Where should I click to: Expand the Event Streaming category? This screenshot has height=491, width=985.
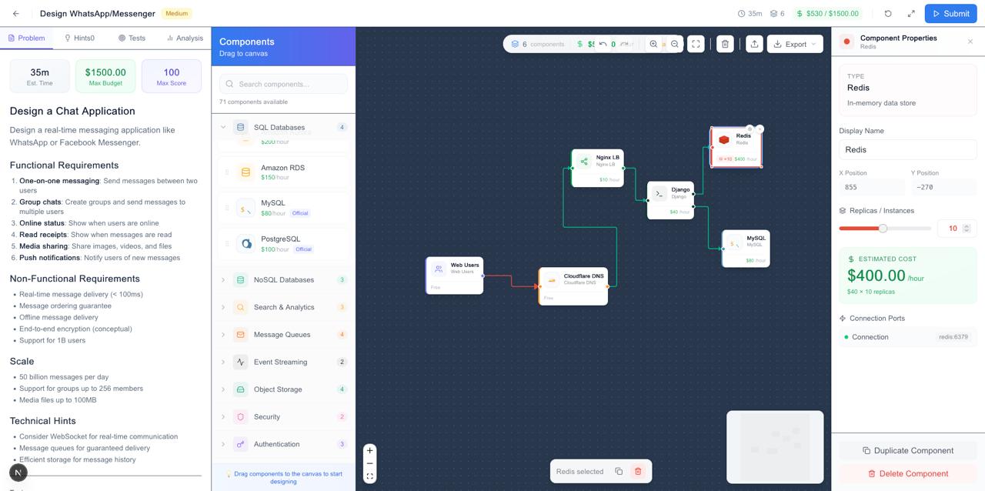click(x=283, y=362)
